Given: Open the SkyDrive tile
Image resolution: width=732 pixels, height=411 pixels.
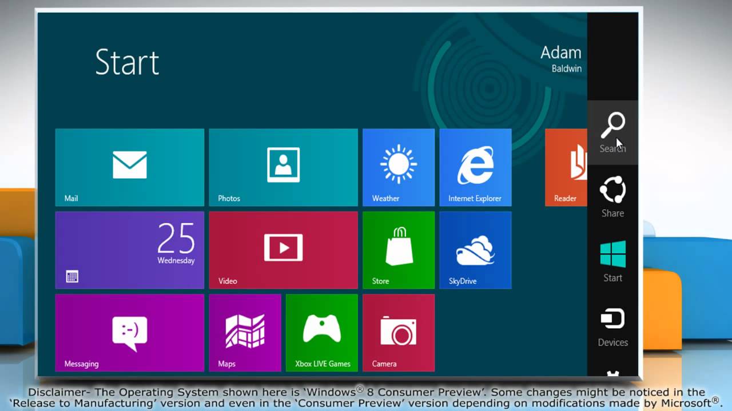Looking at the screenshot, I should (475, 250).
